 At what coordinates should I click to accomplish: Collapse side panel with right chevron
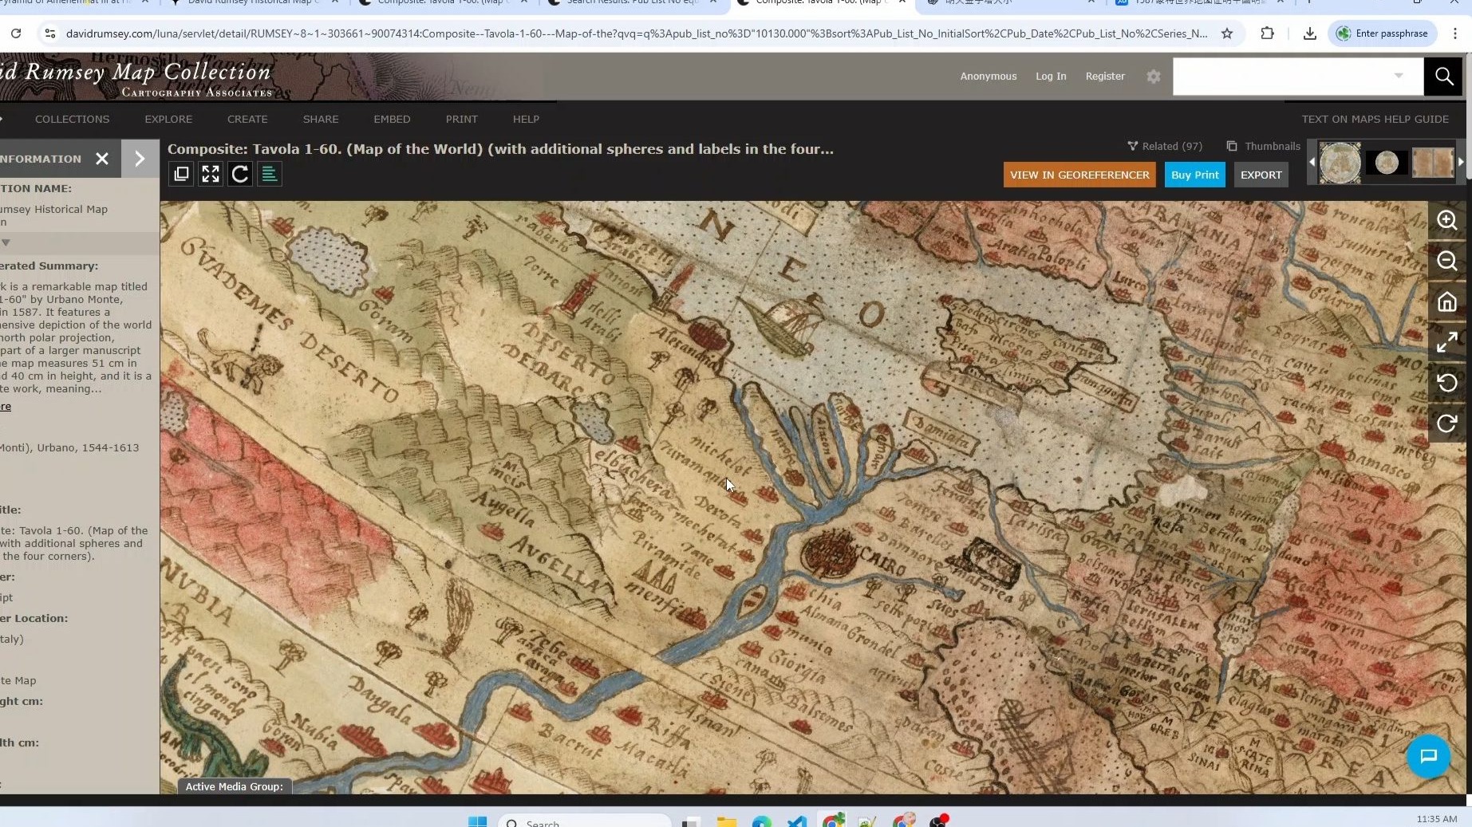click(x=140, y=159)
